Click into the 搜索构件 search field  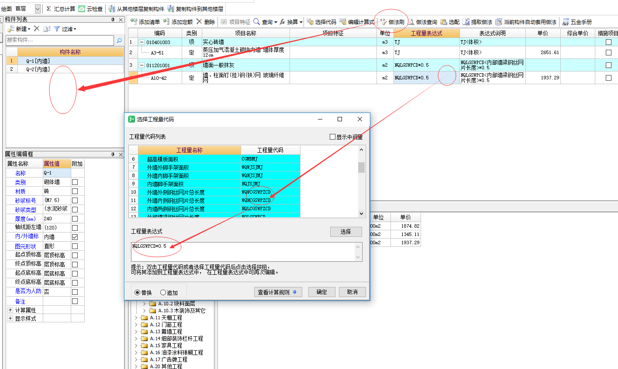coord(60,40)
